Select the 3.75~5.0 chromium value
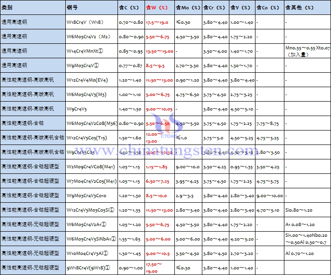 pyautogui.click(x=213, y=138)
